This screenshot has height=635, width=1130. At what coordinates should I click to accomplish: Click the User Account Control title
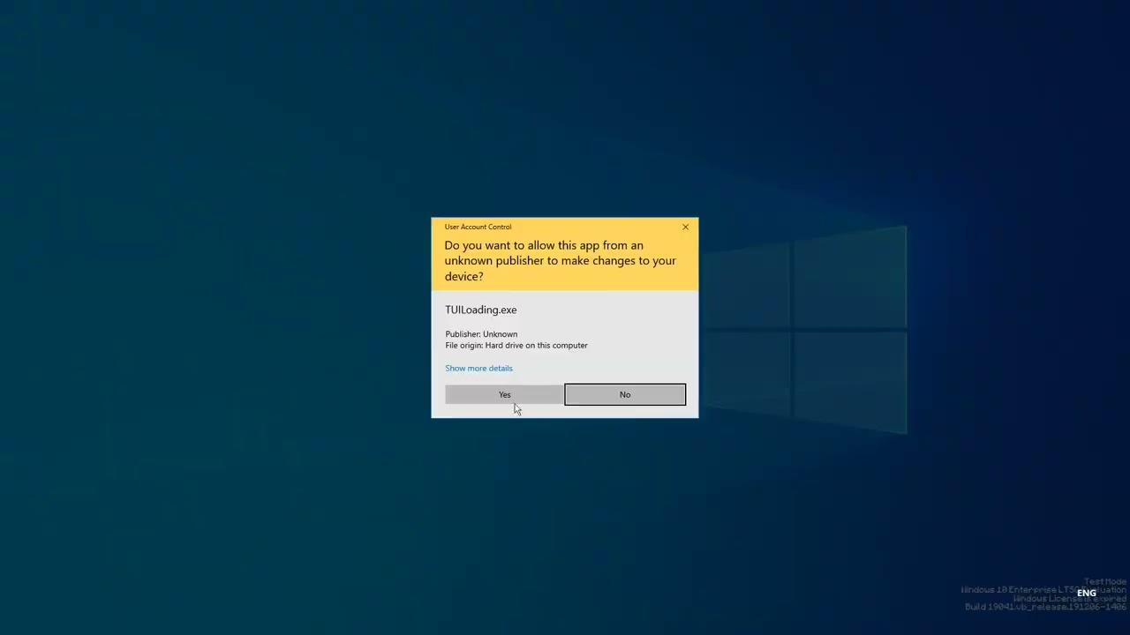478,227
